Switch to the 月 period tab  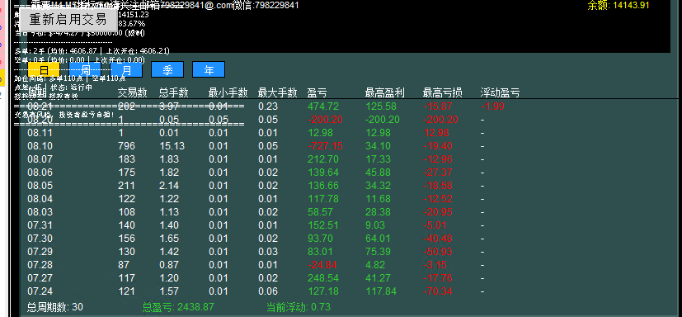[x=126, y=69]
